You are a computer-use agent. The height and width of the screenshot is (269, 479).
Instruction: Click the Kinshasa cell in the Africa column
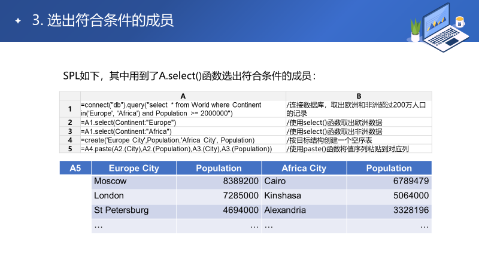283,195
